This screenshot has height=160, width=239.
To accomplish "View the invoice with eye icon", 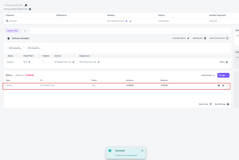I will click(223, 86).
